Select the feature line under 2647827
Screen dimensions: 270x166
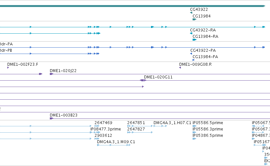click(x=140, y=132)
